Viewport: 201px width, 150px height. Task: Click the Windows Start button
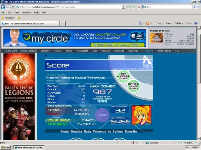tap(6, 147)
